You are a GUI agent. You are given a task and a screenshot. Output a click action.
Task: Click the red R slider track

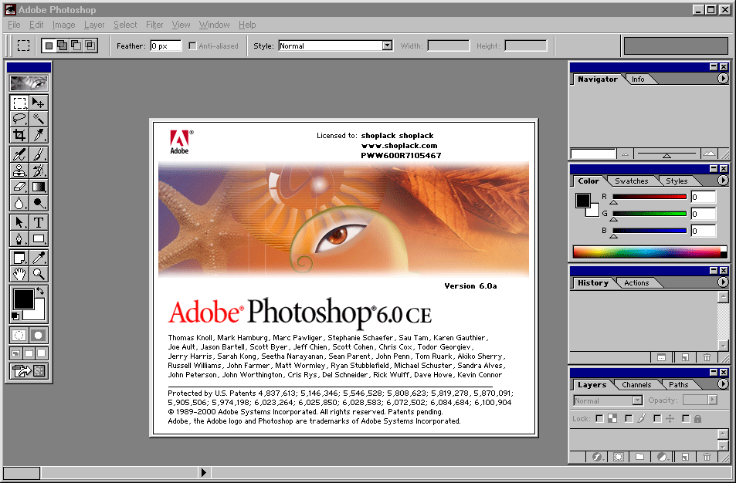650,197
